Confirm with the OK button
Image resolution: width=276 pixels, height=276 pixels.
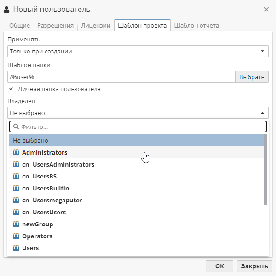219,266
